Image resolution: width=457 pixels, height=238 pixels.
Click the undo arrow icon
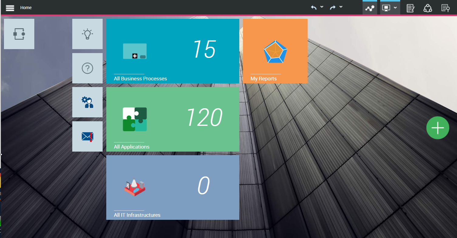pos(314,8)
